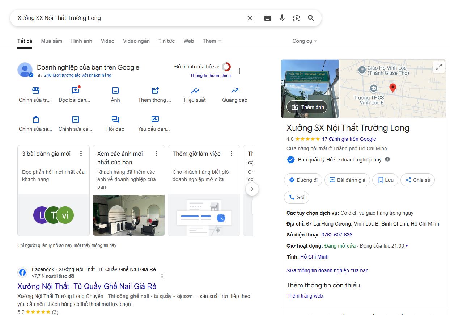The image size is (450, 315).
Task: Open business profile three-dot menu
Action: click(x=239, y=71)
